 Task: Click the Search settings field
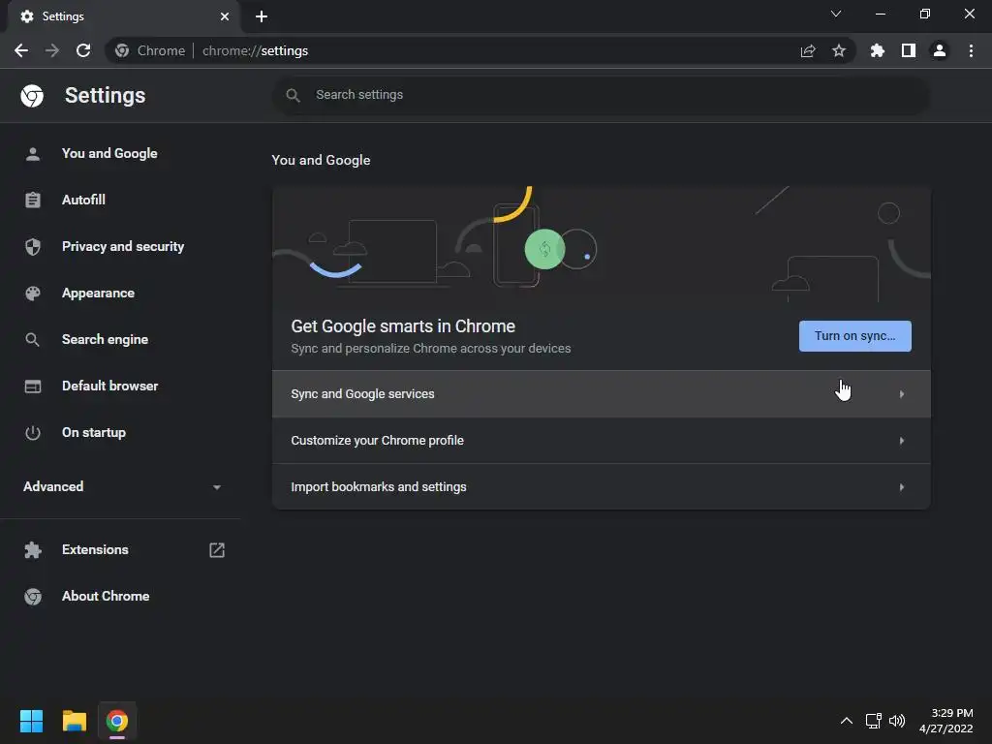coord(601,95)
